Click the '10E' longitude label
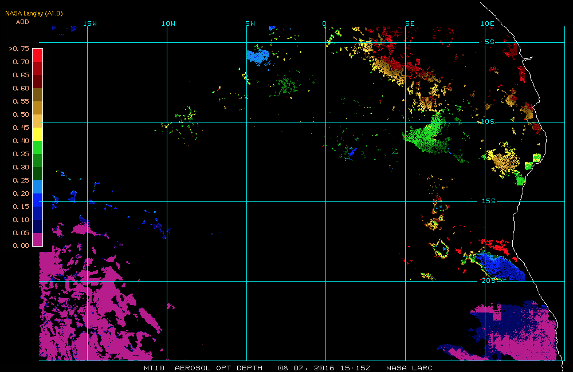Viewport: 573px width, 372px height. pos(488,23)
